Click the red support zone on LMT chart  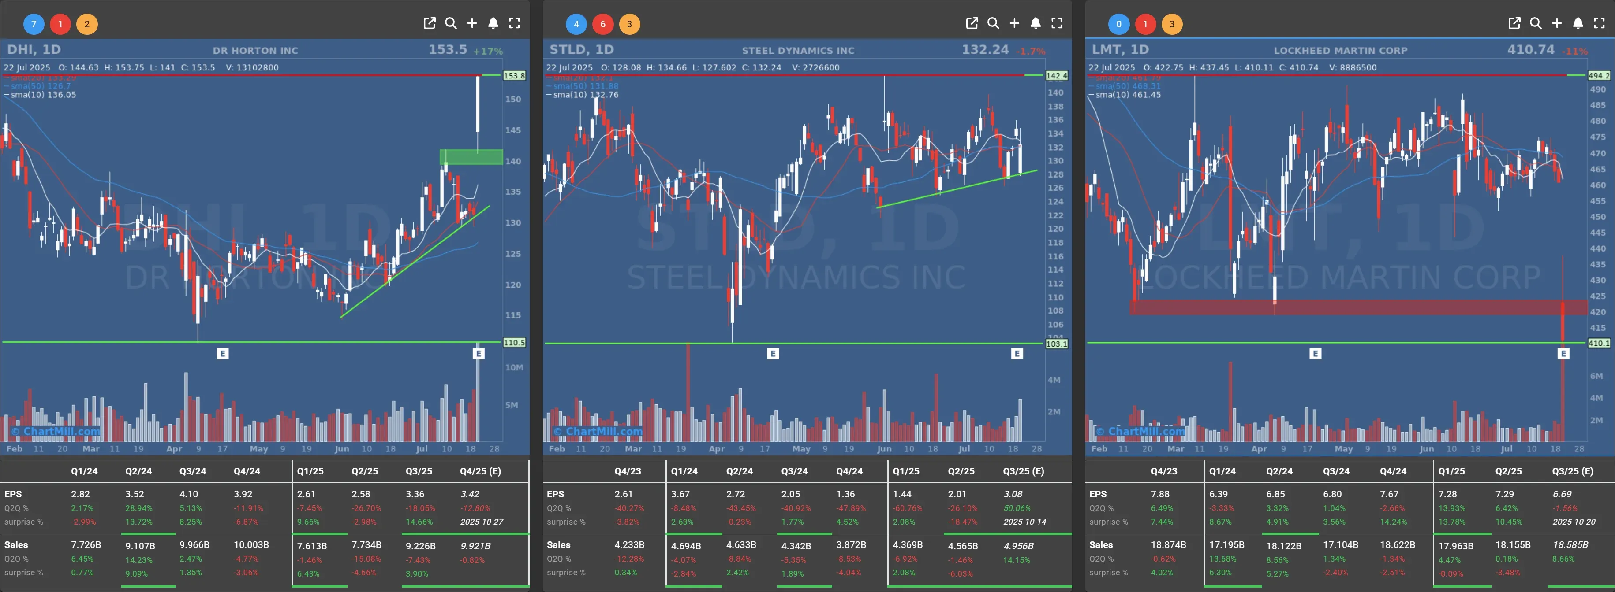pyautogui.click(x=1358, y=307)
